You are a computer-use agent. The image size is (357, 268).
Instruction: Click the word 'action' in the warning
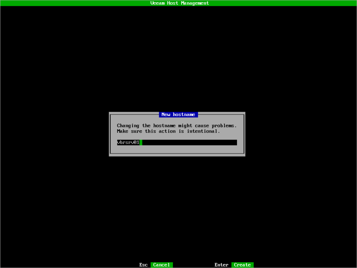[167, 131]
